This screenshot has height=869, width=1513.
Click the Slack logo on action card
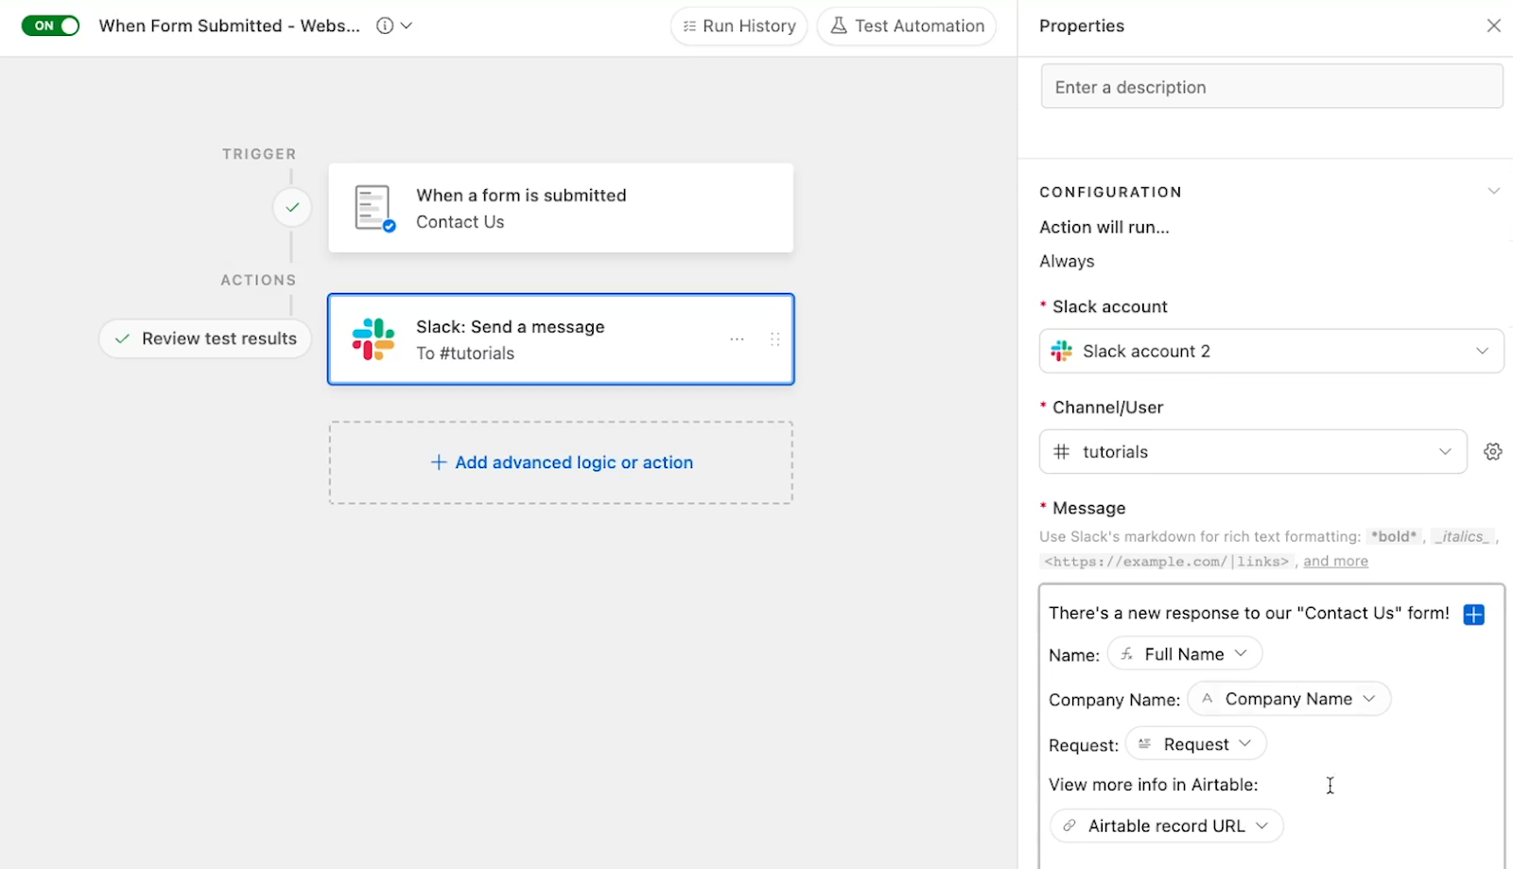(x=374, y=339)
